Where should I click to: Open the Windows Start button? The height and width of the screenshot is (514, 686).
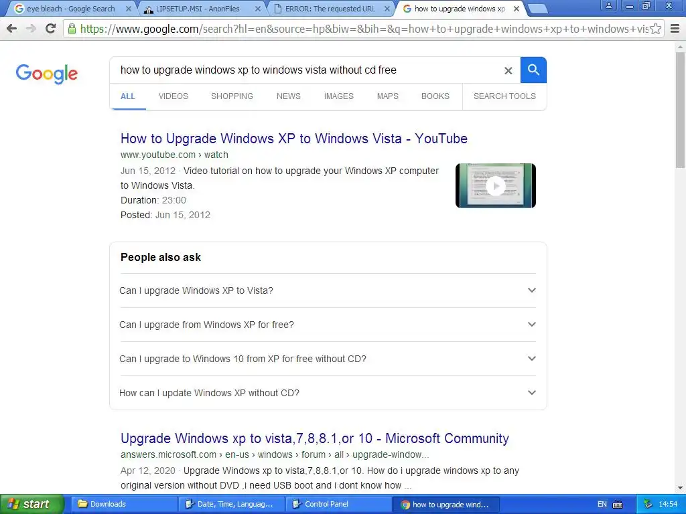tap(31, 504)
